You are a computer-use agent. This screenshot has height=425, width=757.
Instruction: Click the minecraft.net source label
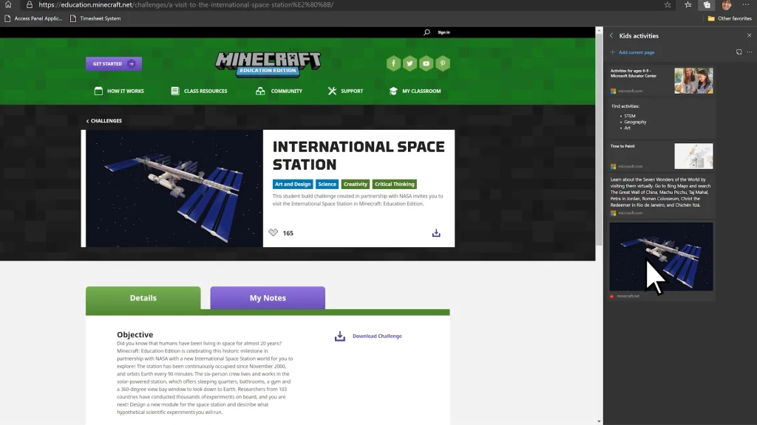[628, 297]
